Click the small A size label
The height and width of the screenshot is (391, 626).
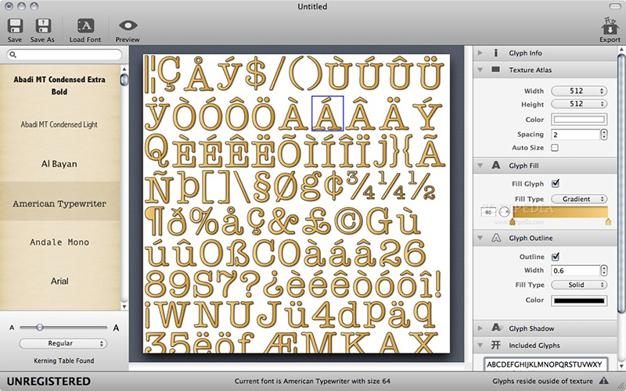(x=12, y=328)
